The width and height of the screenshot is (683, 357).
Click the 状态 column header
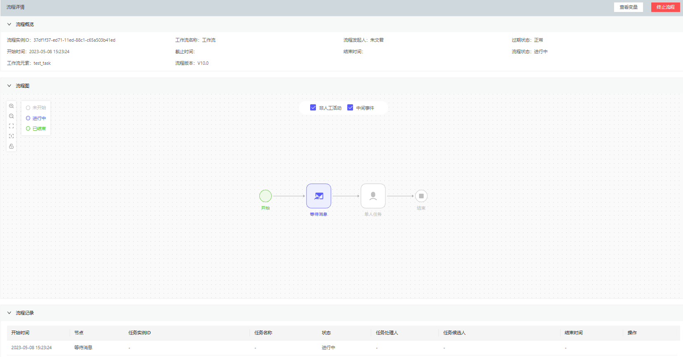(x=326, y=333)
